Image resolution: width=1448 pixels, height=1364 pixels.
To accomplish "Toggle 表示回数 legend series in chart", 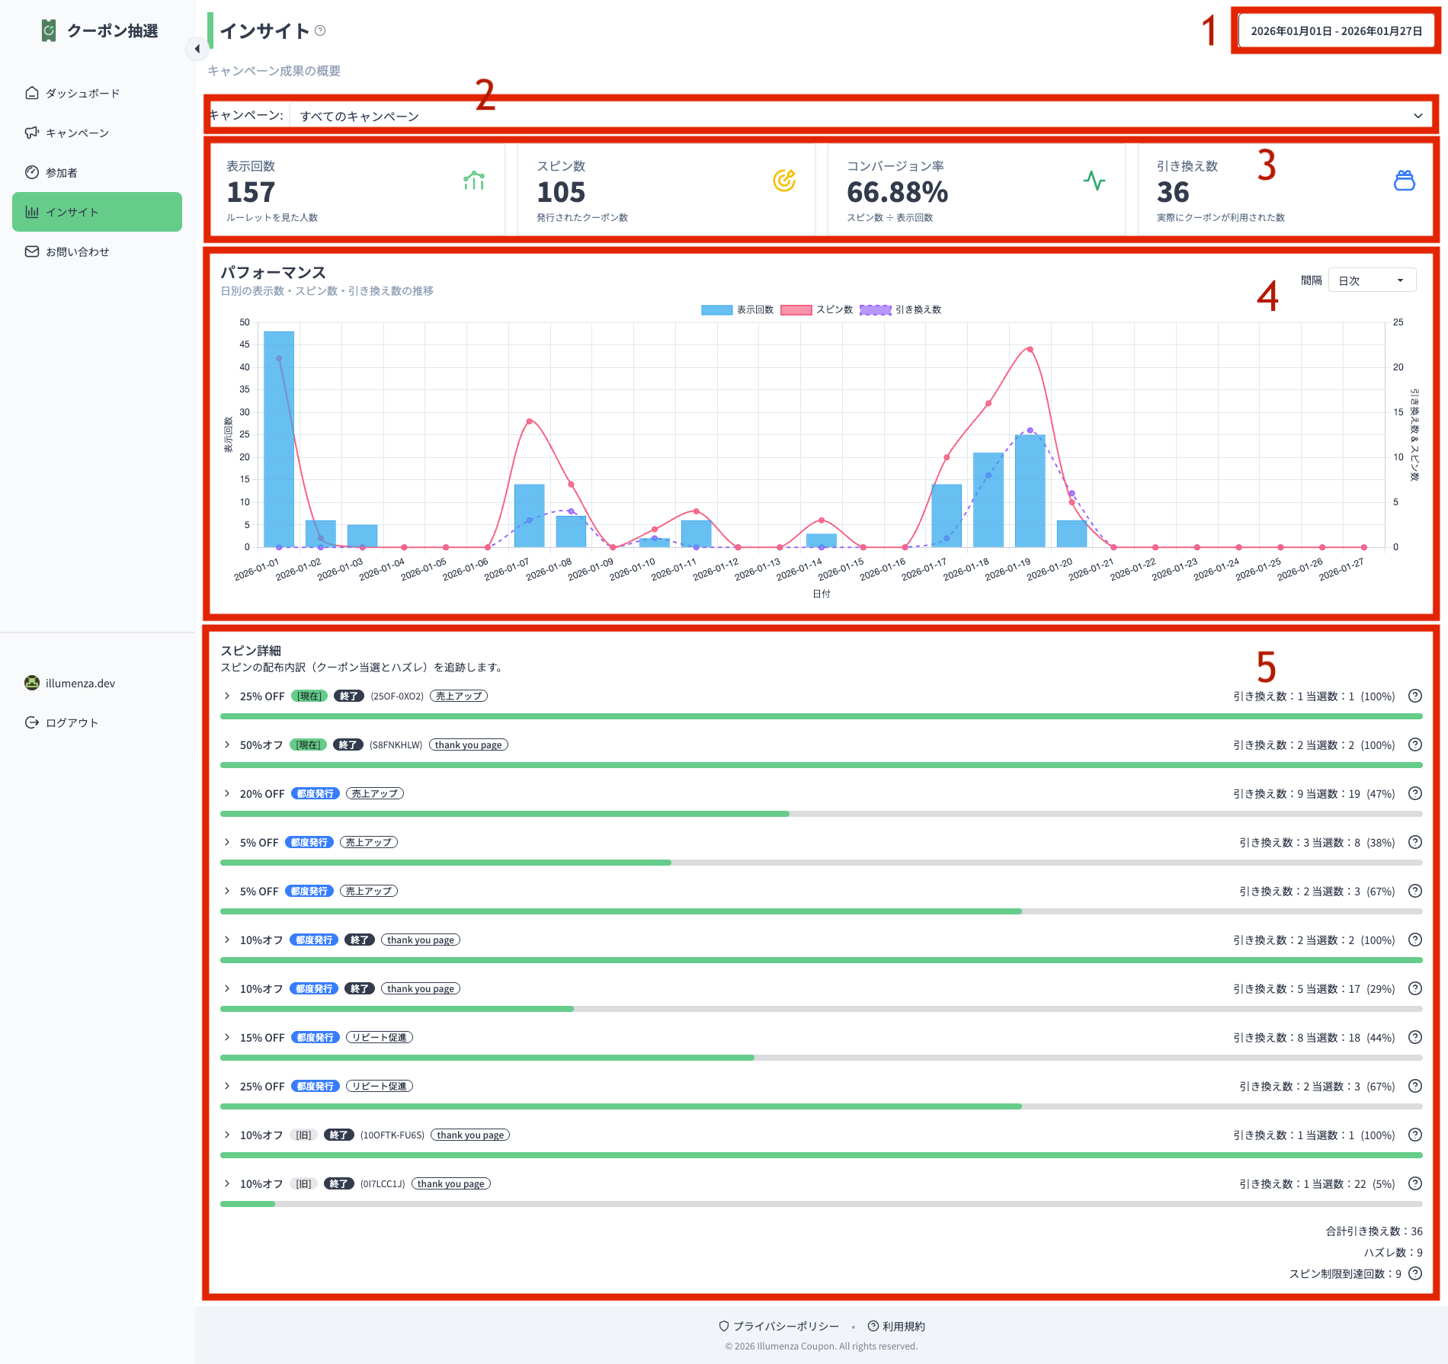I will tap(737, 309).
